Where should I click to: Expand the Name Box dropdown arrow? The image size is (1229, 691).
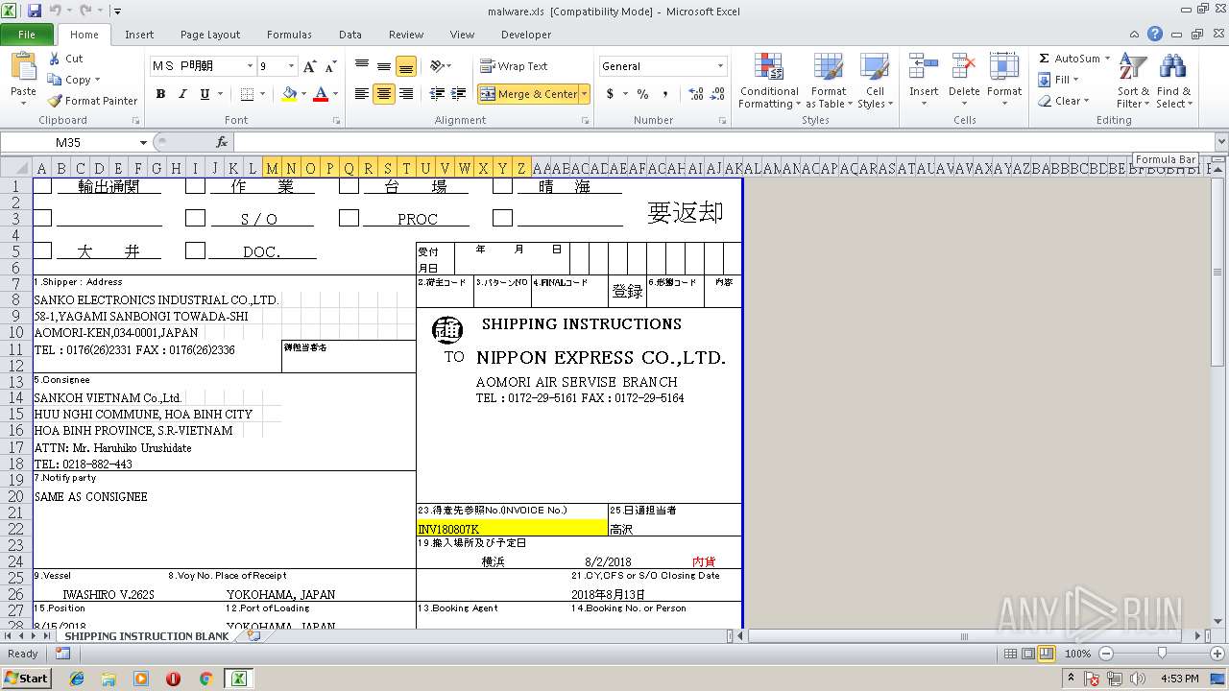[143, 142]
